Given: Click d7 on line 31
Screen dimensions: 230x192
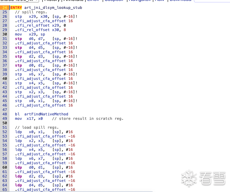Looking at the screenshot, I should click(41, 38).
